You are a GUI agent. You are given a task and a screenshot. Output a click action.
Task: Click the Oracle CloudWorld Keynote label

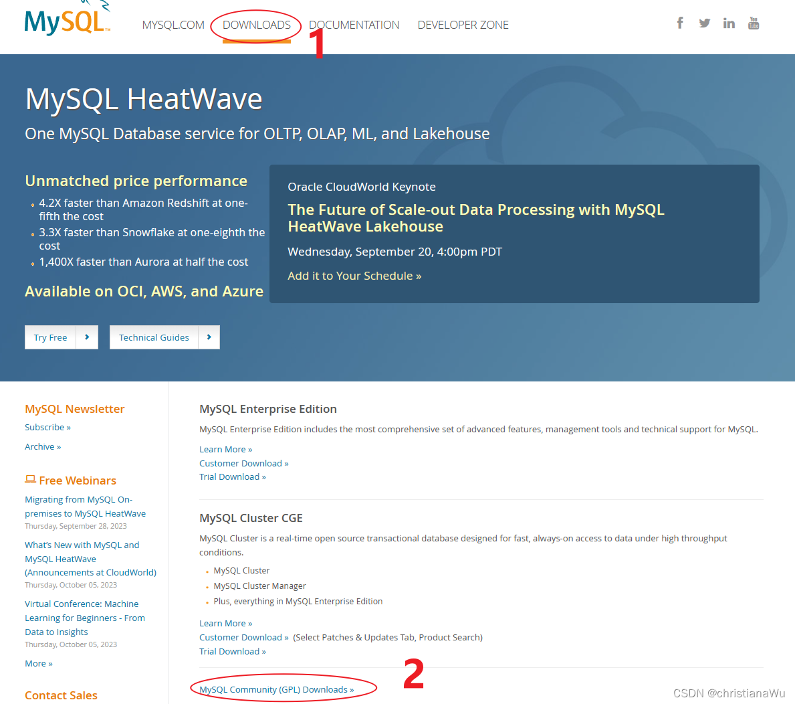coord(362,187)
